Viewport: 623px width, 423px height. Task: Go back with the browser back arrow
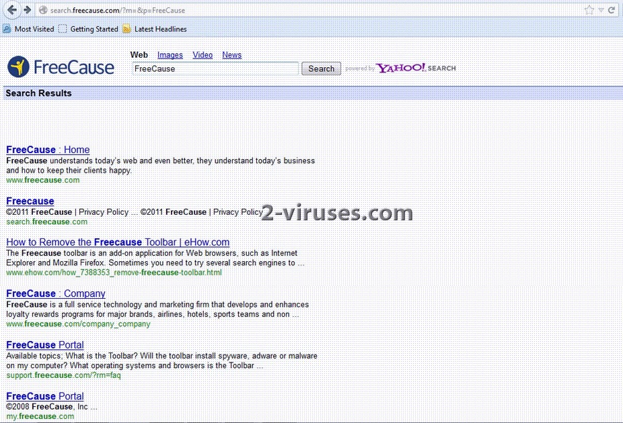coord(12,9)
